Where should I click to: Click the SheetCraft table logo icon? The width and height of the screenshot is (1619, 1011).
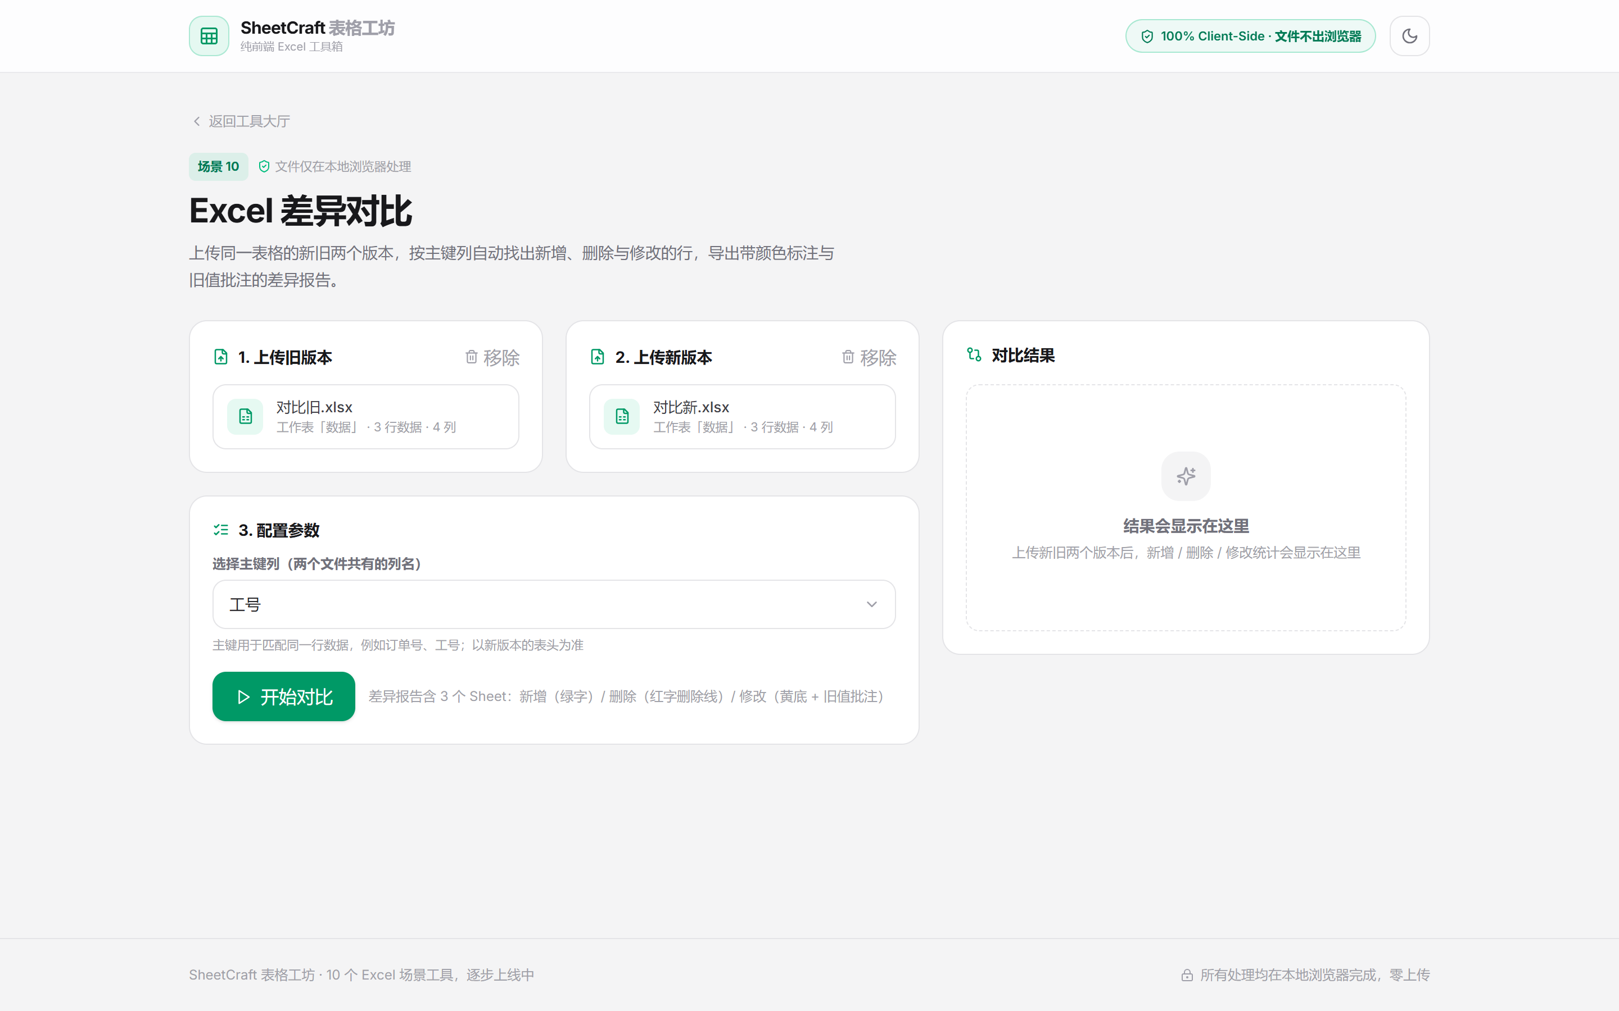[x=209, y=36]
